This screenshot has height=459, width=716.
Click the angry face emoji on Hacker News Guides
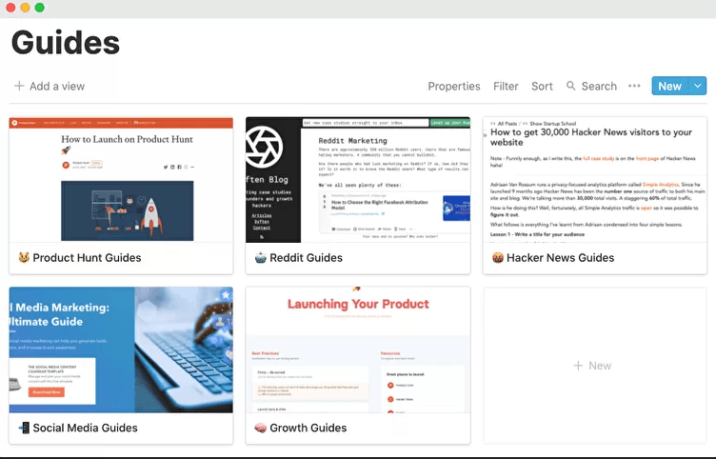[498, 257]
